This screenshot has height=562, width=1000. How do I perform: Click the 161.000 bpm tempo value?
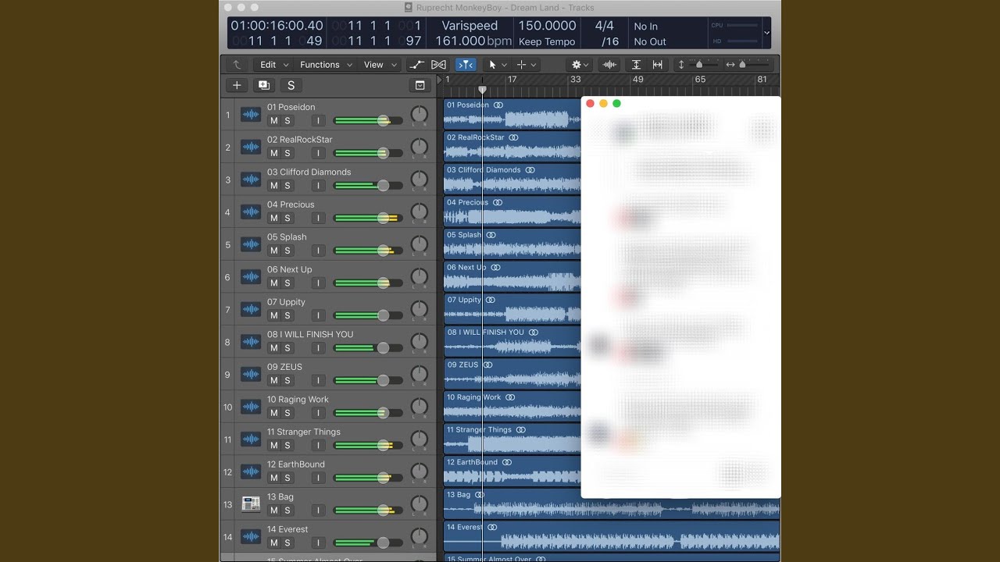(473, 41)
